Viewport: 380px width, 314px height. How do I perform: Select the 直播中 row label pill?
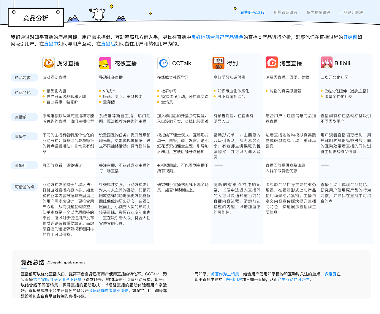coord(24,136)
